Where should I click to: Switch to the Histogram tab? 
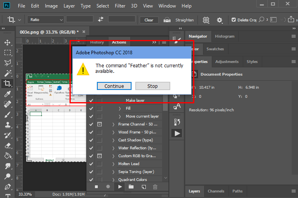coord(224,36)
